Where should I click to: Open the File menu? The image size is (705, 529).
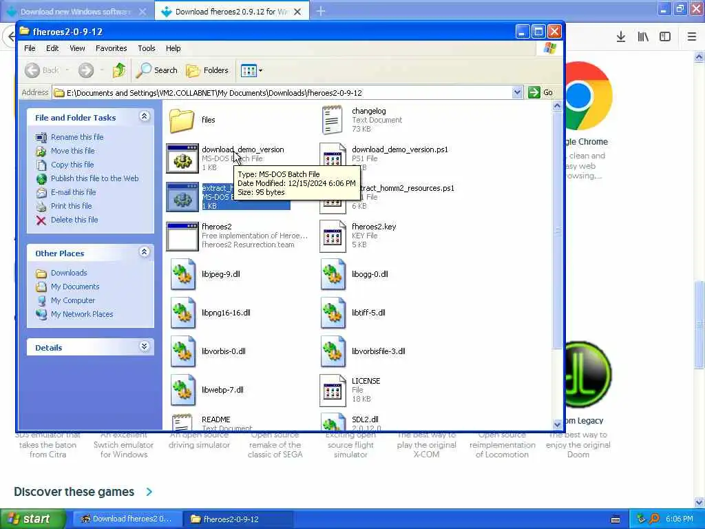tap(30, 48)
